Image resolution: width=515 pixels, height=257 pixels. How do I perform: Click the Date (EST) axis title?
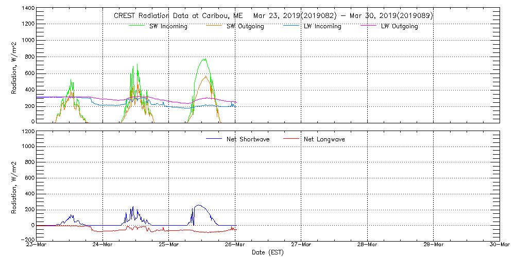[x=268, y=252]
